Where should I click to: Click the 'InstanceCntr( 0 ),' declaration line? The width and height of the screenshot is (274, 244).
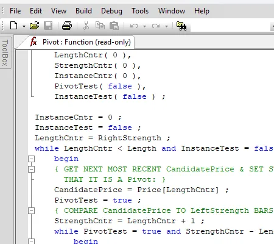coord(97,76)
